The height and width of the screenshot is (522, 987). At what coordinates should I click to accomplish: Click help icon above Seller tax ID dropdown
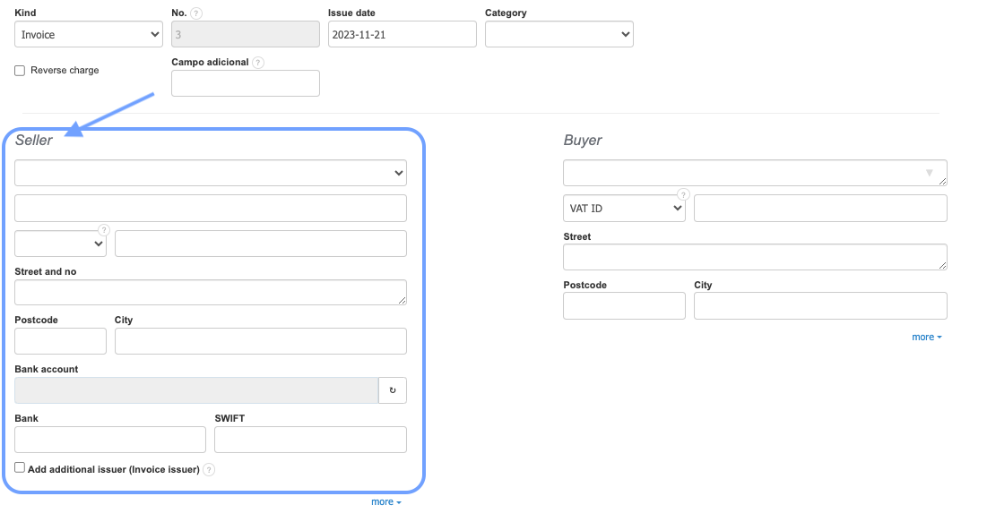[104, 230]
